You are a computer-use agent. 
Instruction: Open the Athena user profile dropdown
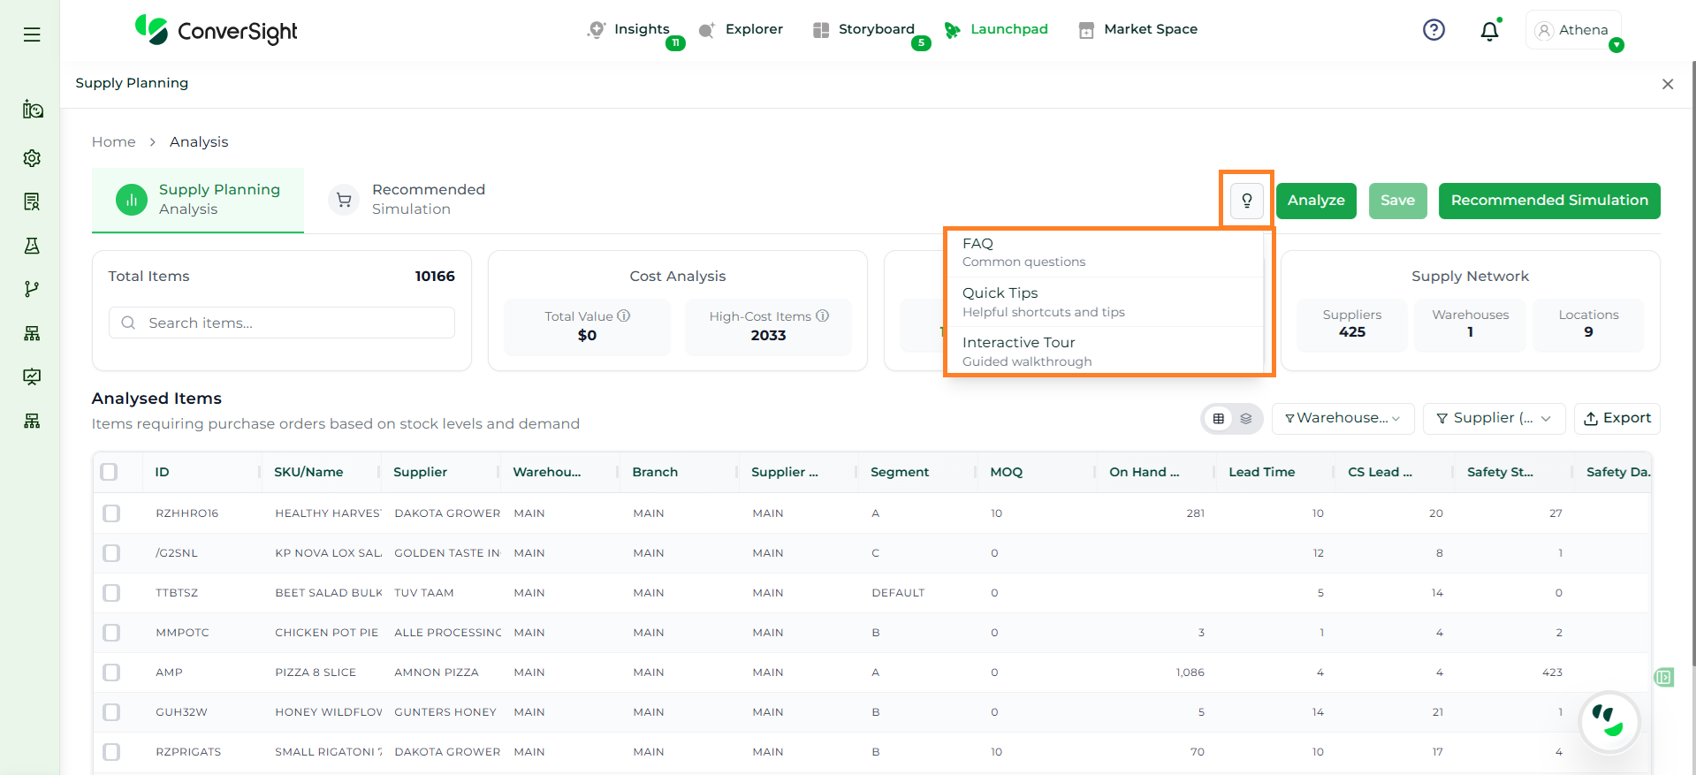point(1573,31)
